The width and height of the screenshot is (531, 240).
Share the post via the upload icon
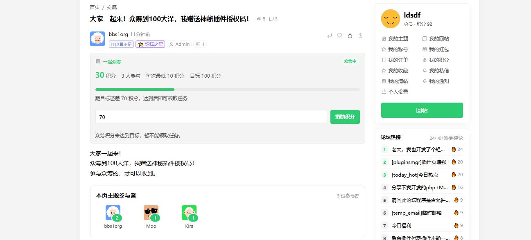(360, 36)
